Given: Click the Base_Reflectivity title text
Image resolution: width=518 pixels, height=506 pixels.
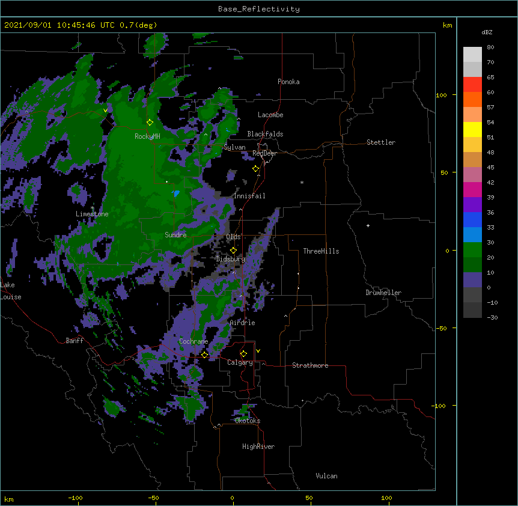Looking at the screenshot, I should coord(259,9).
